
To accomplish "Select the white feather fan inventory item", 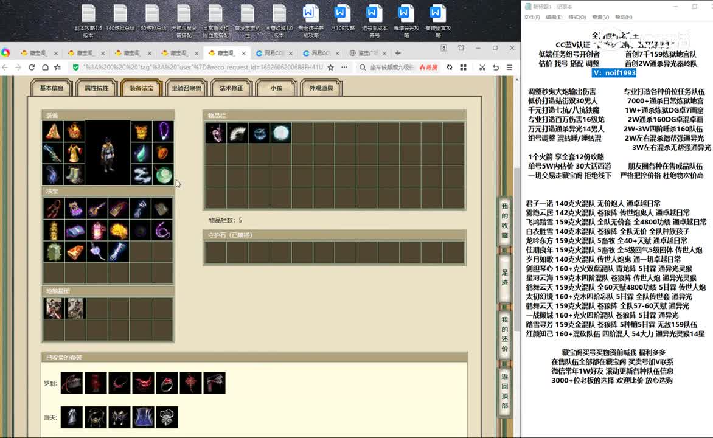I will (x=237, y=133).
